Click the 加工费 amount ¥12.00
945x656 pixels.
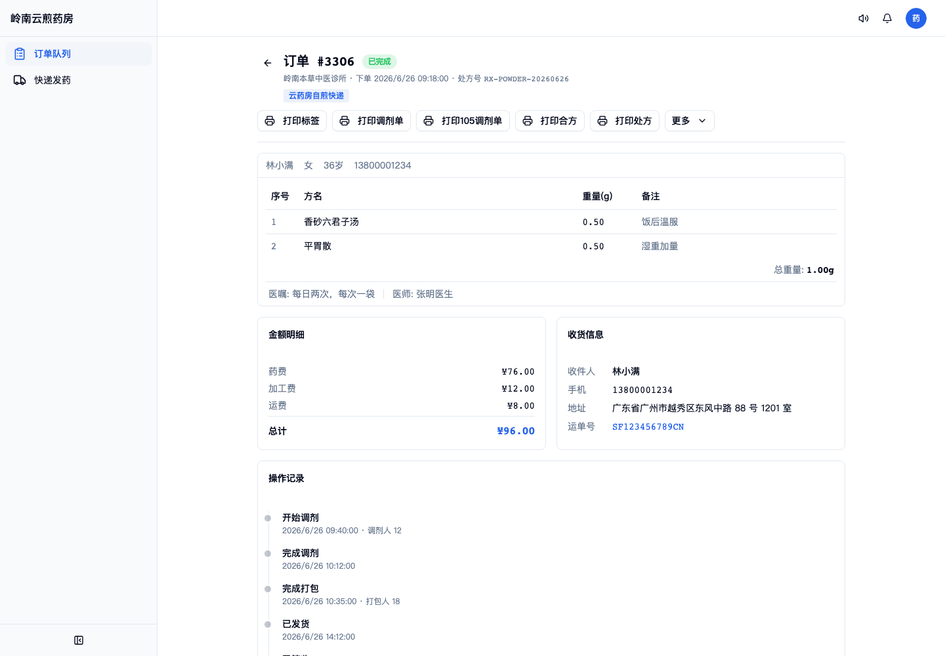pos(518,388)
